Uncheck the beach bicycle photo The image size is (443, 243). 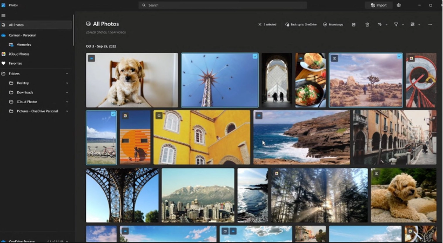[113, 114]
